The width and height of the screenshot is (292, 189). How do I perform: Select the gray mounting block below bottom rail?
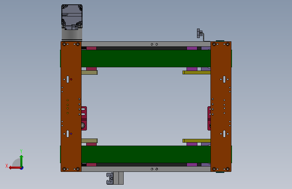tap(119, 178)
